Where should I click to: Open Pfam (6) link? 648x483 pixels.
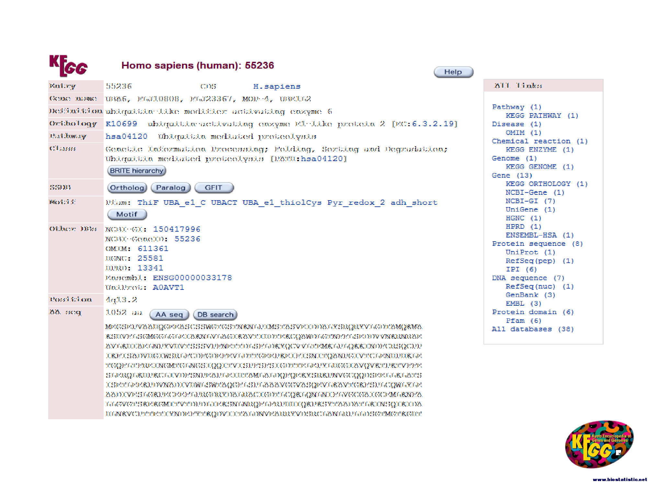point(524,321)
